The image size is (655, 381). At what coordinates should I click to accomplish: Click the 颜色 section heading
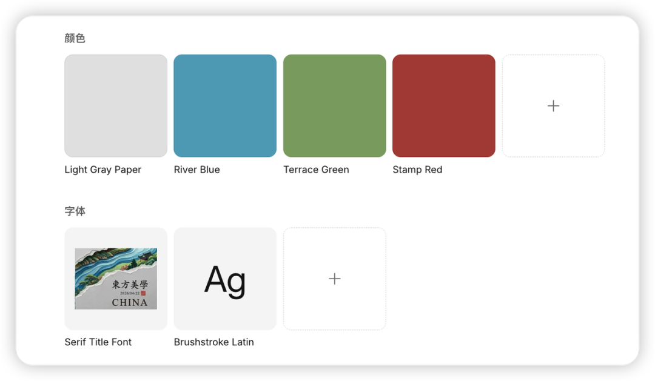click(75, 38)
